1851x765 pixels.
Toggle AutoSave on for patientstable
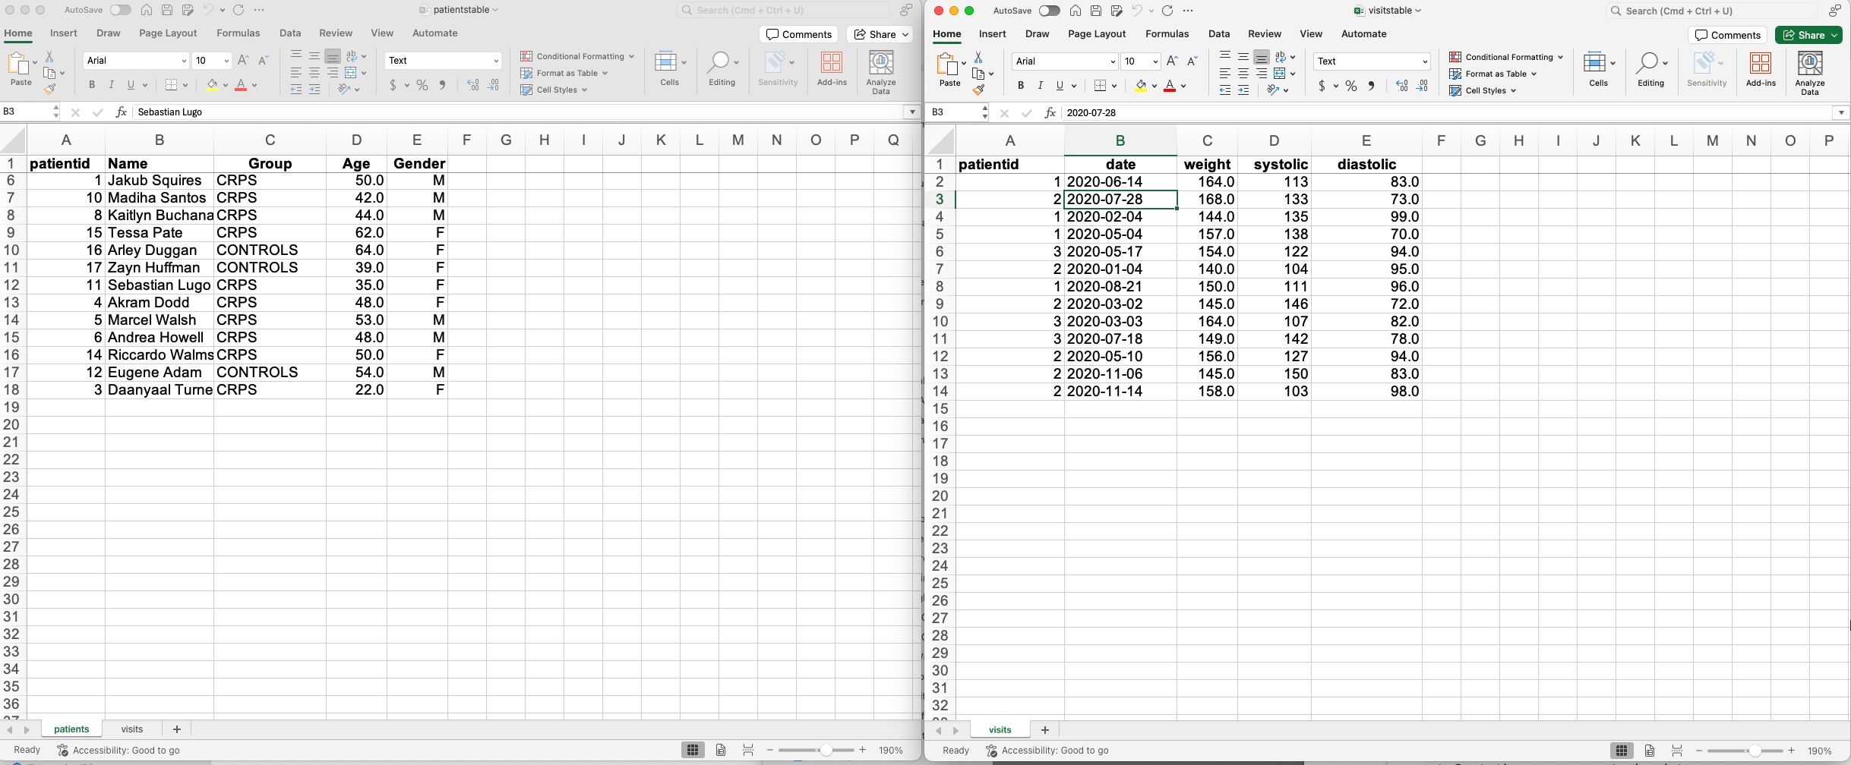pos(120,10)
